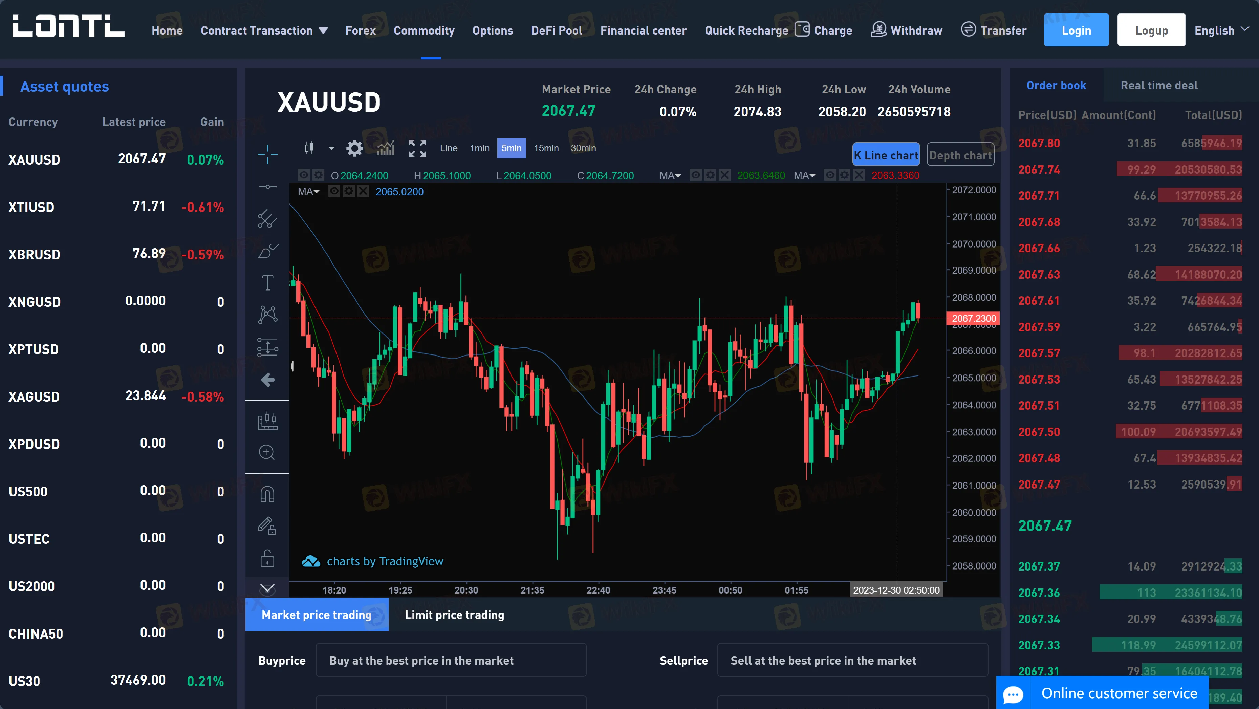This screenshot has height=709, width=1259.
Task: Open the indicators chart icon
Action: point(386,148)
